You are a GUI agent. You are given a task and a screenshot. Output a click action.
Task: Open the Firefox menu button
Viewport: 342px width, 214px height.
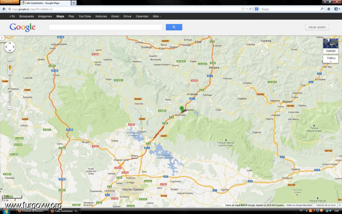(10, 2)
